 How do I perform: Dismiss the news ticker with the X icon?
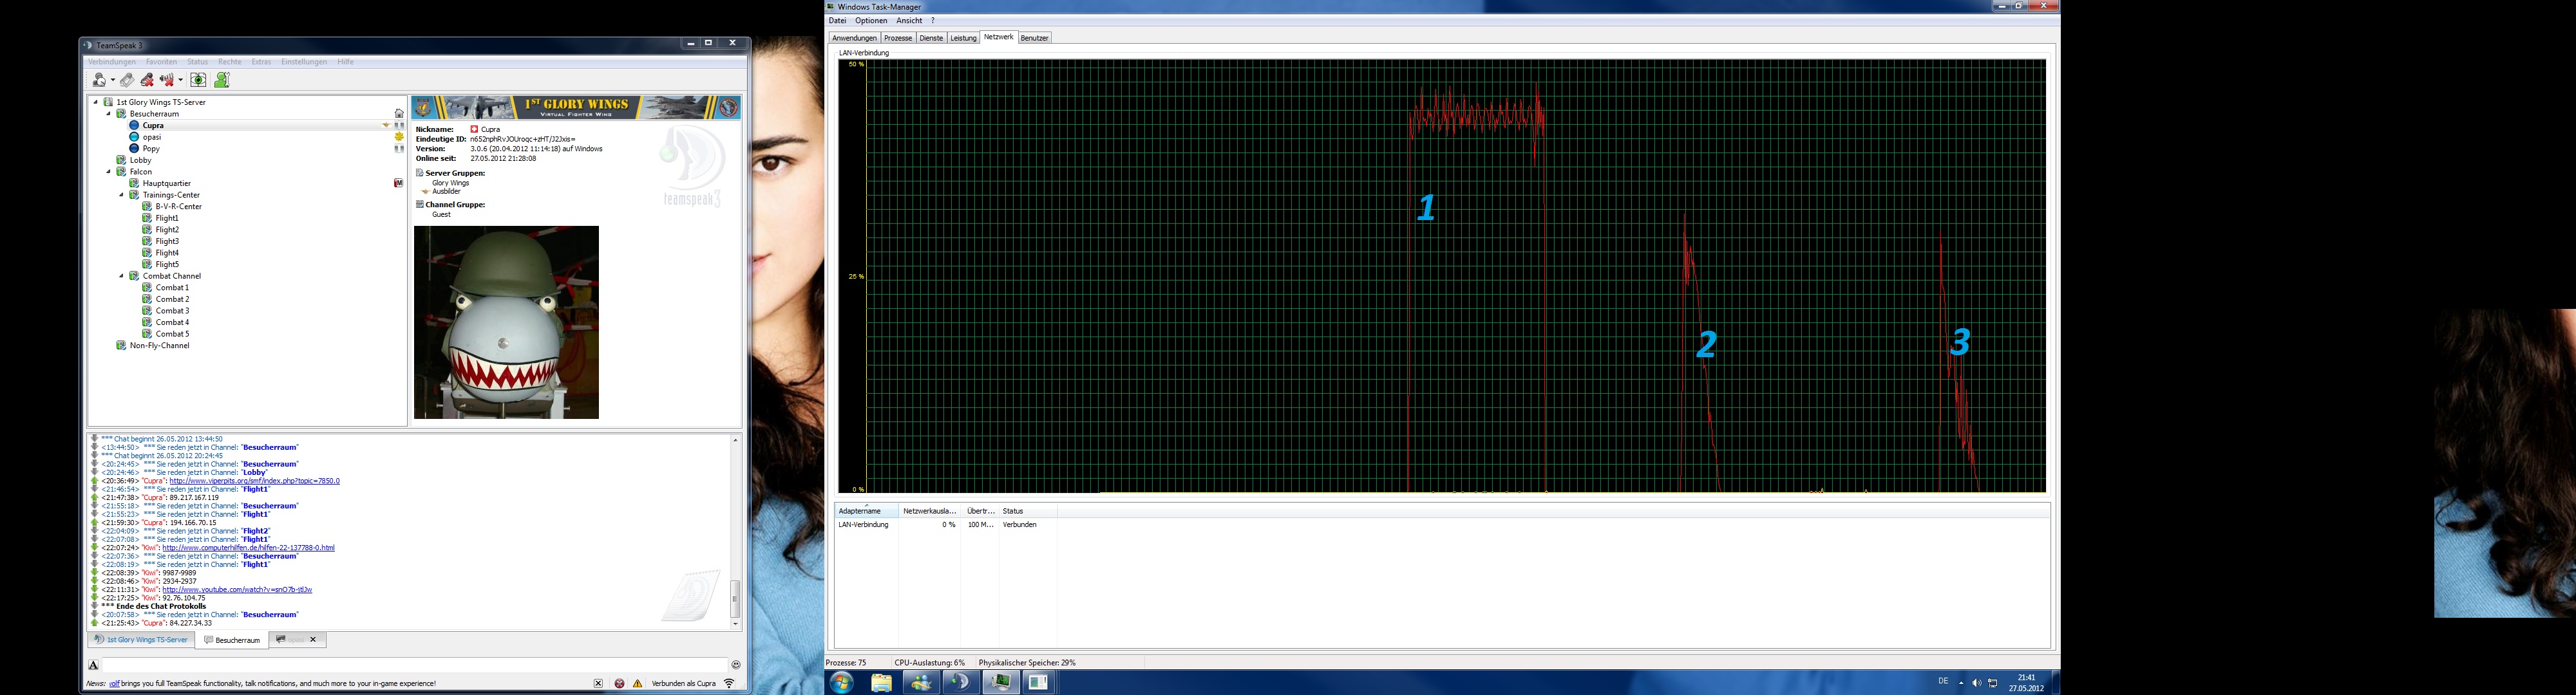[598, 684]
